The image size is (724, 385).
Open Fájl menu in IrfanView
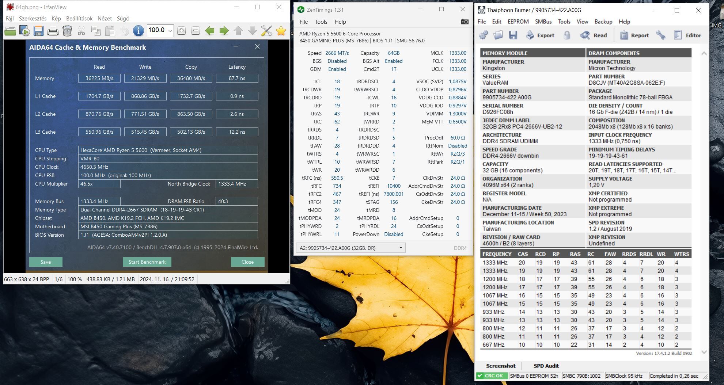click(10, 18)
